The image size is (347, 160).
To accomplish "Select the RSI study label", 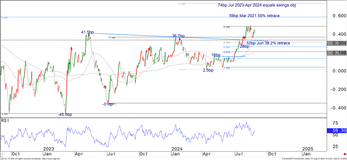I will [x=5, y=120].
